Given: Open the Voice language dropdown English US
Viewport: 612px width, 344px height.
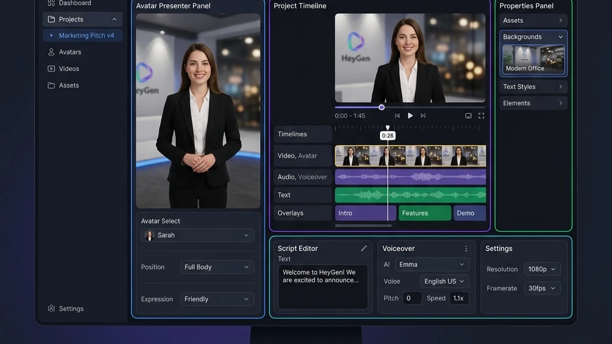Looking at the screenshot, I should pos(445,281).
